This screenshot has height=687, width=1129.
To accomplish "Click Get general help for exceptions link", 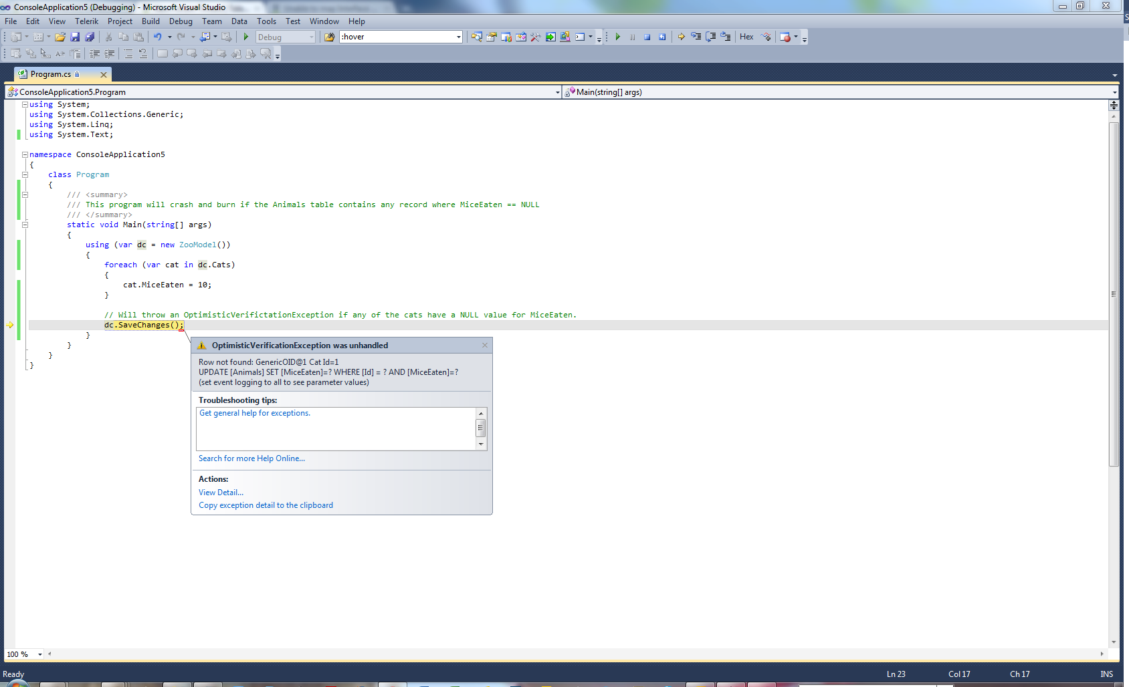I will [255, 413].
